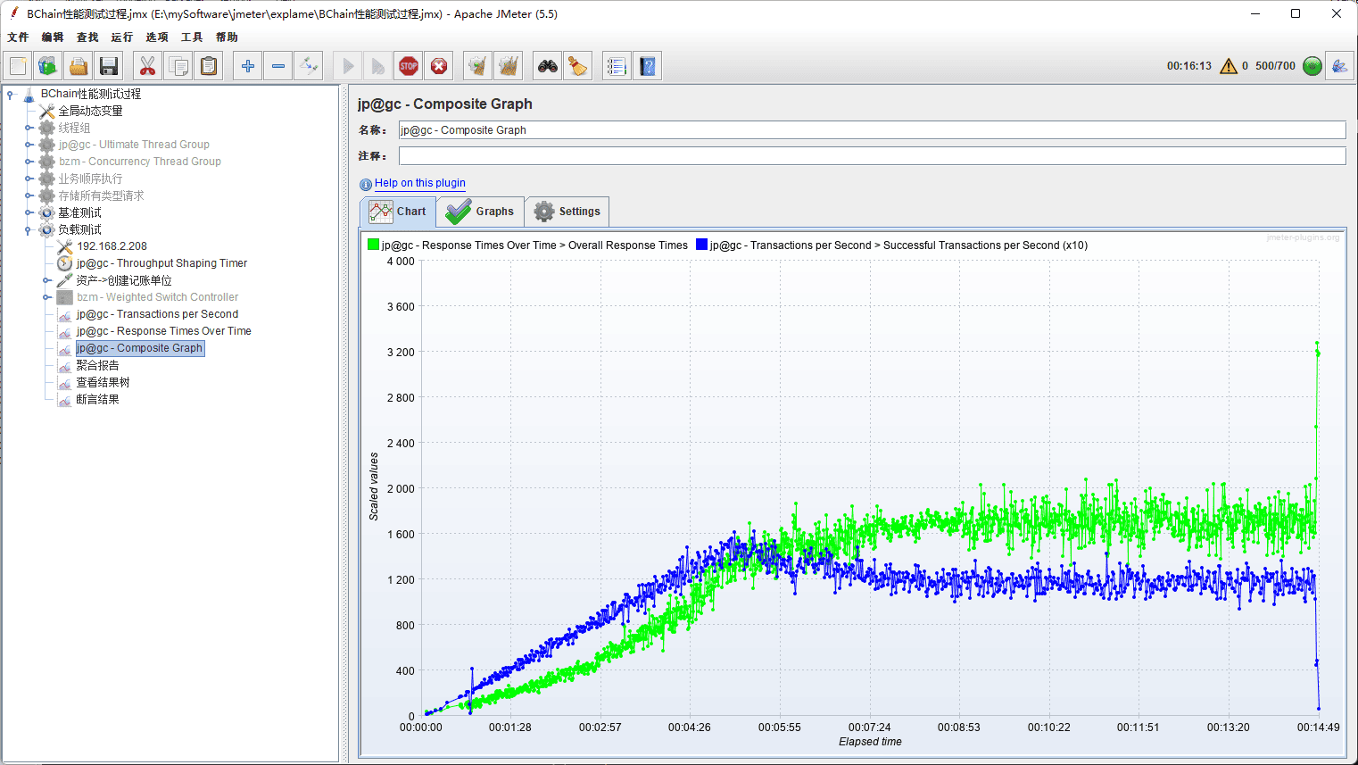
Task: Click the green Response Times legend swatch
Action: (373, 245)
